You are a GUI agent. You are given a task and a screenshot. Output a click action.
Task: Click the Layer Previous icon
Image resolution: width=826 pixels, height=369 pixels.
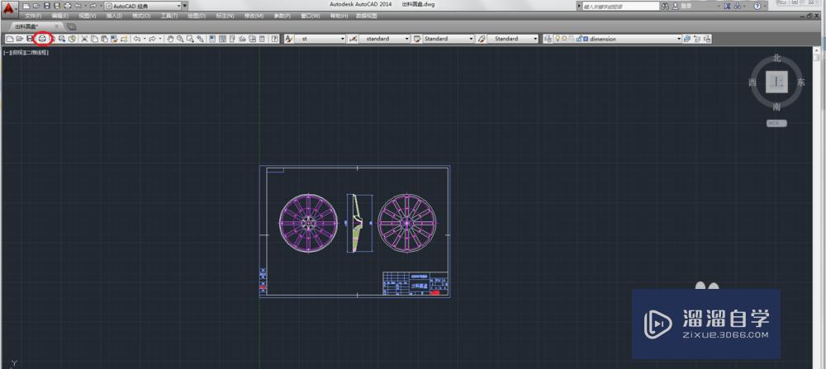(697, 39)
